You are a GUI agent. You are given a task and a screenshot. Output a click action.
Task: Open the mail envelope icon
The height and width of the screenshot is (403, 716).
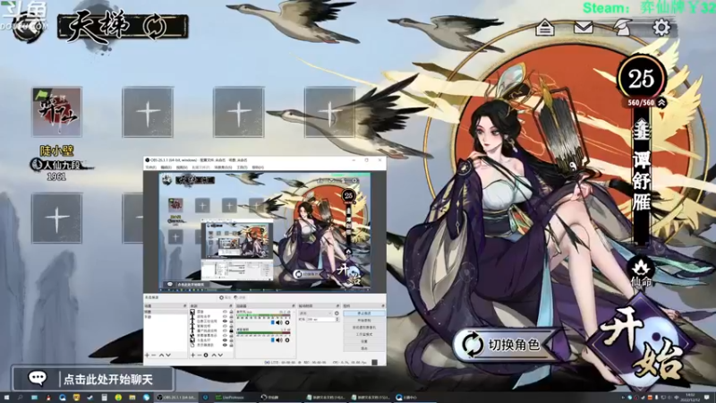coord(584,28)
